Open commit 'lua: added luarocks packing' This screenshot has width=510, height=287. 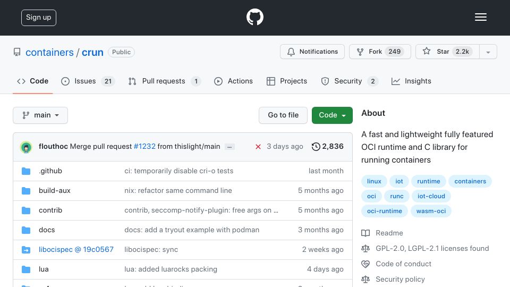(x=171, y=269)
